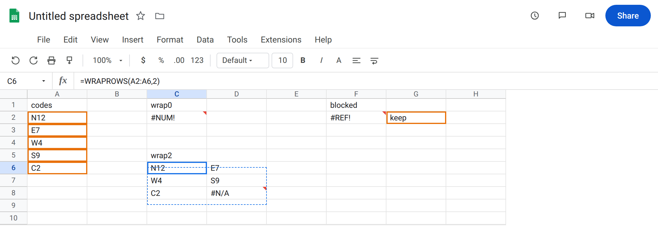The width and height of the screenshot is (658, 230).
Task: Star the Untitled spreadsheet document
Action: coord(141,16)
